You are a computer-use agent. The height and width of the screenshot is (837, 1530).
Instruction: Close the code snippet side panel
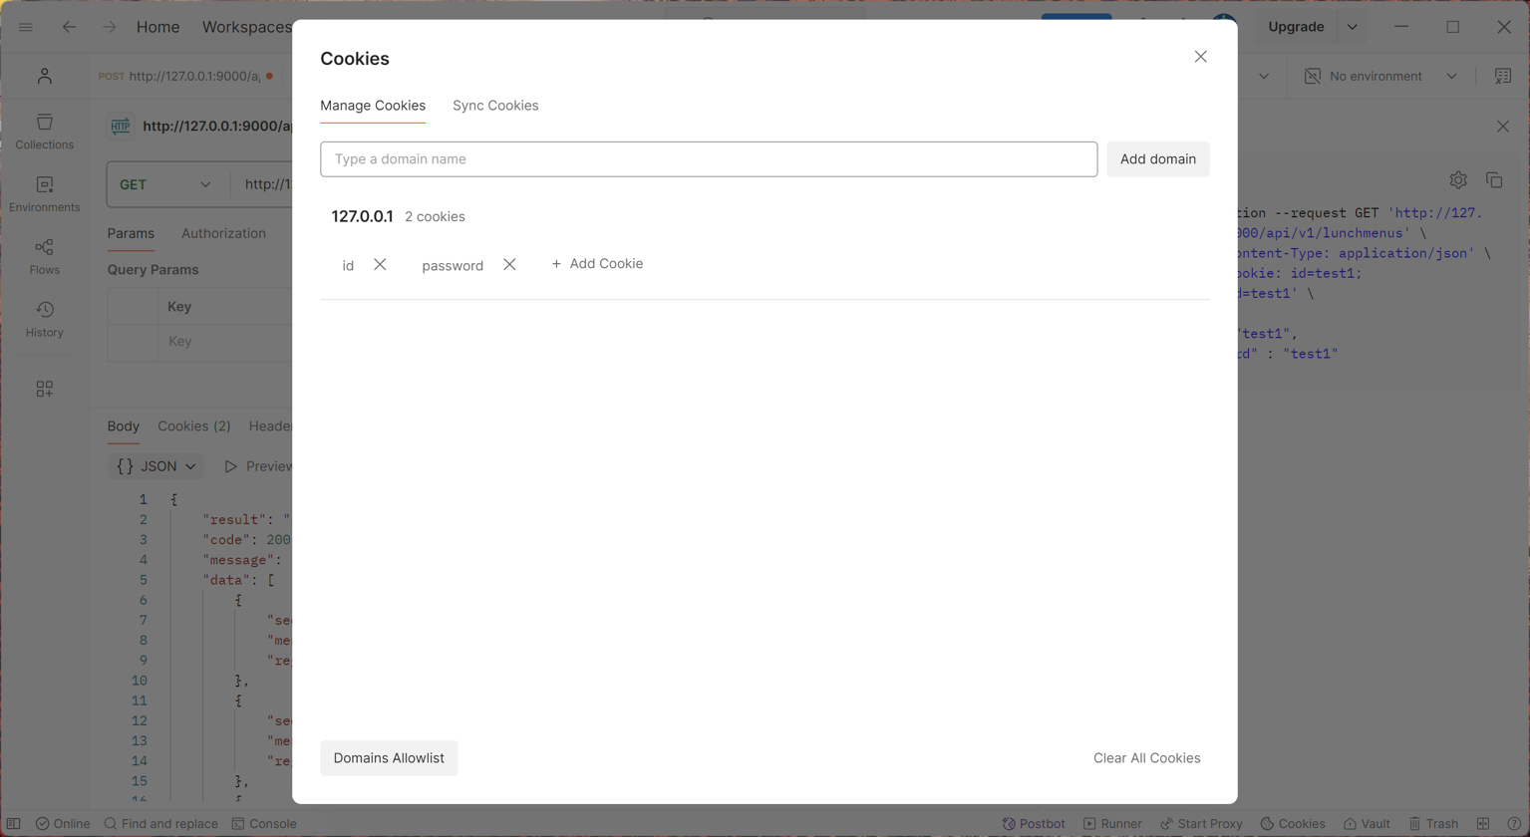point(1503,127)
